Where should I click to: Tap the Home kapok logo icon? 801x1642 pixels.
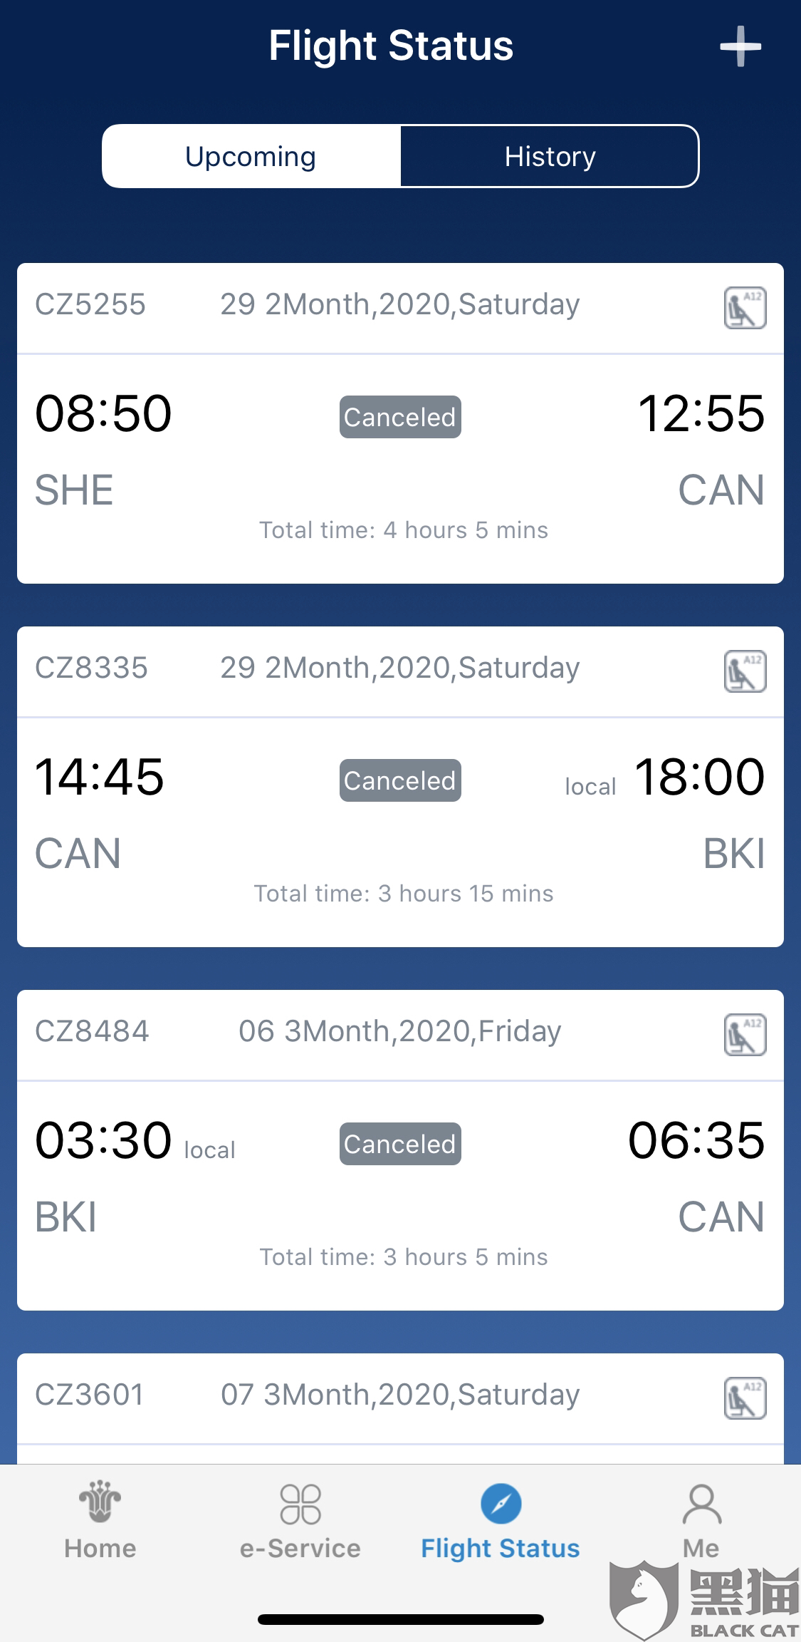coord(100,1502)
